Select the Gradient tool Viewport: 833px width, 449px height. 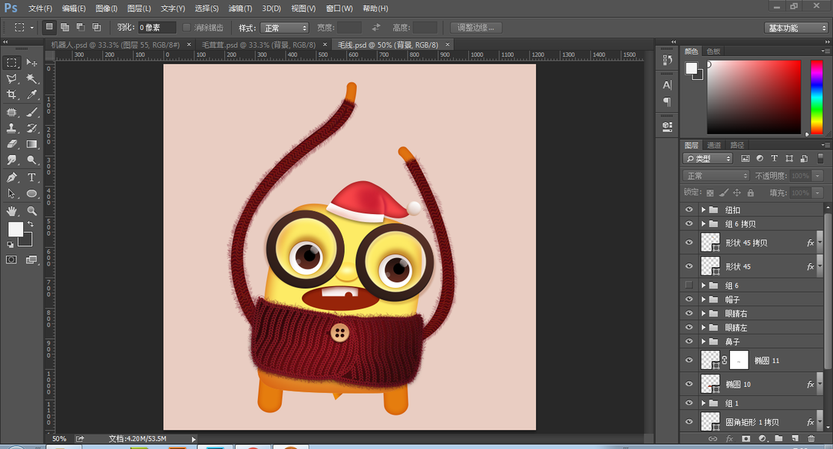click(32, 144)
